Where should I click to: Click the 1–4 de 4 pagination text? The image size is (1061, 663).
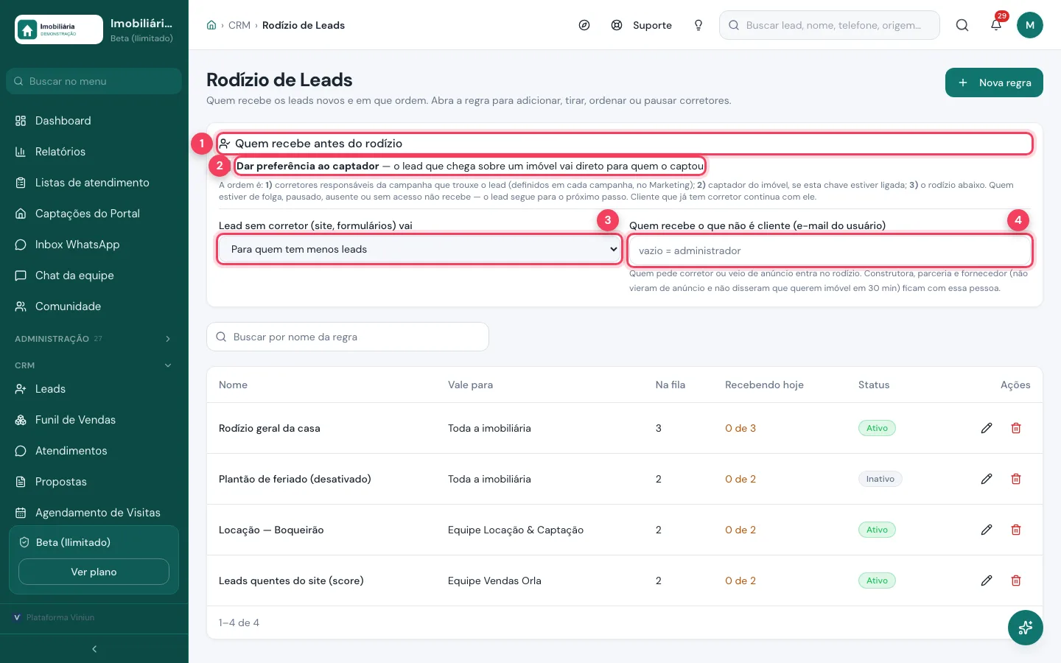pos(239,622)
